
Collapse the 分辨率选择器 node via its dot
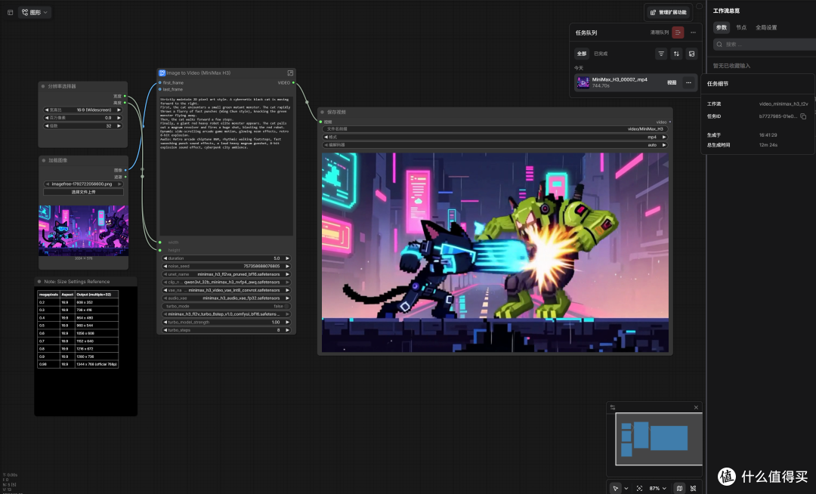pos(42,86)
